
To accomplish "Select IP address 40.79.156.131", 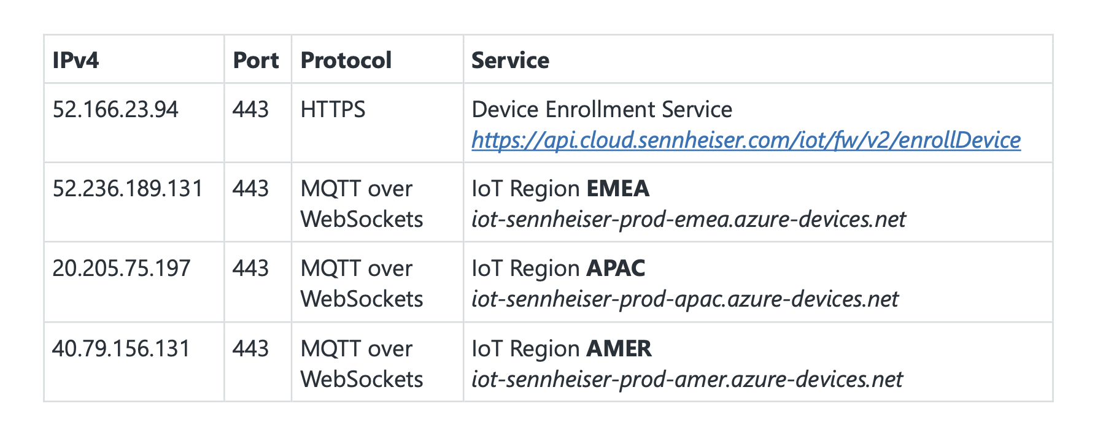I will tap(121, 348).
